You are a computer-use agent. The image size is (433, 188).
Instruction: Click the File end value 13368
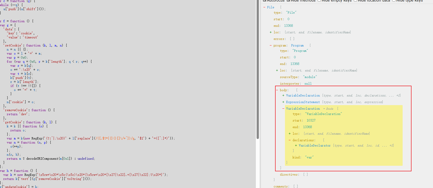(288, 26)
